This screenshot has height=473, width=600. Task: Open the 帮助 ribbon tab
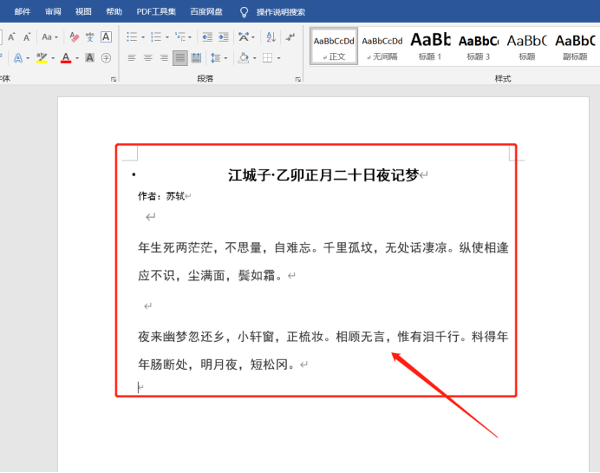[x=114, y=12]
